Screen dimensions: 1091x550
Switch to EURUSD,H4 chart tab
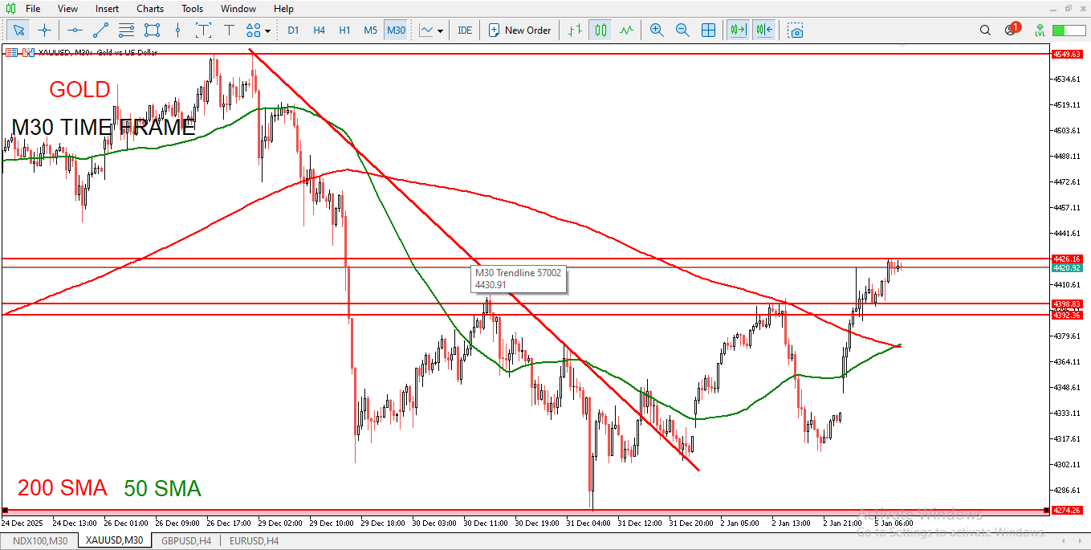254,541
